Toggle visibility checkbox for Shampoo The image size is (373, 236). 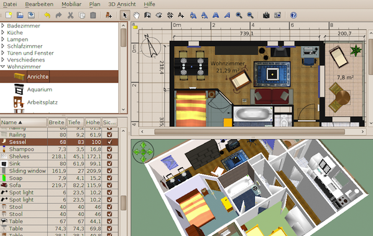click(109, 149)
